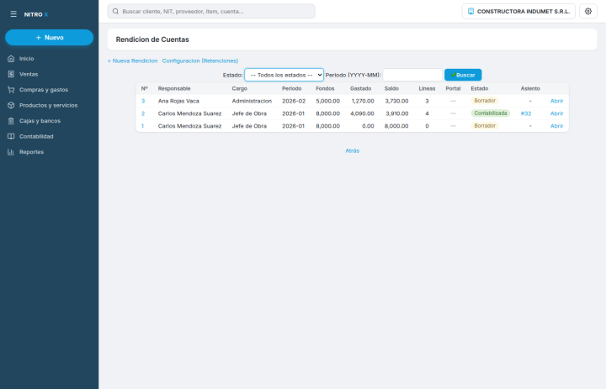Click the Saldo column header

pyautogui.click(x=391, y=88)
